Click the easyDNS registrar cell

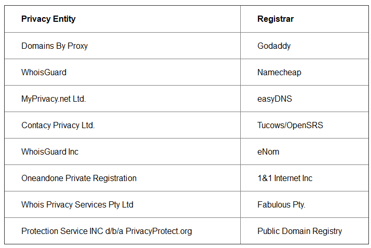click(x=274, y=99)
